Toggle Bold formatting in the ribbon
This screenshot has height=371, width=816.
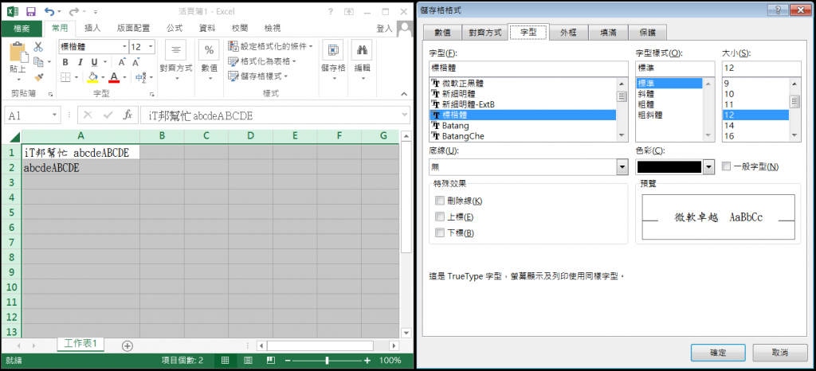click(x=65, y=62)
